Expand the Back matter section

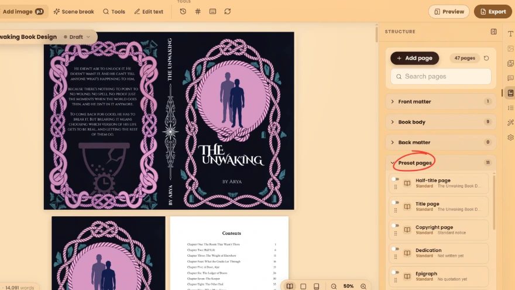[x=441, y=142]
